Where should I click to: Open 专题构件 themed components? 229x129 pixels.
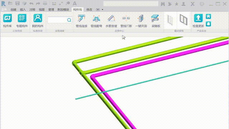point(22,20)
